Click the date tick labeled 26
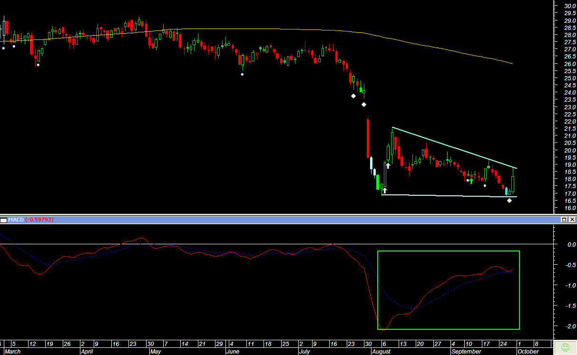 67,344
